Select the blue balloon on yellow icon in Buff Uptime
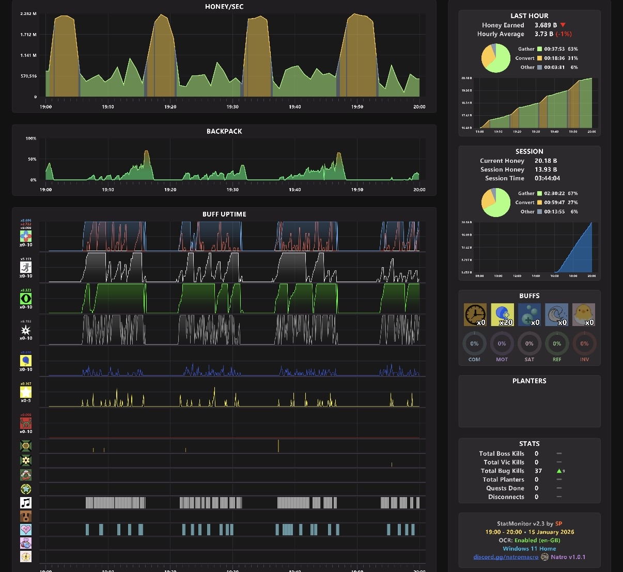 pos(26,361)
